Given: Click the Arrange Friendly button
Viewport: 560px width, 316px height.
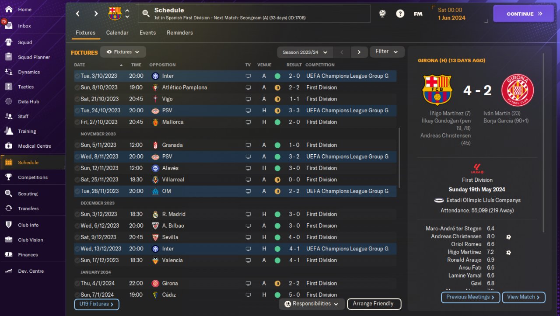Looking at the screenshot, I should pyautogui.click(x=374, y=304).
